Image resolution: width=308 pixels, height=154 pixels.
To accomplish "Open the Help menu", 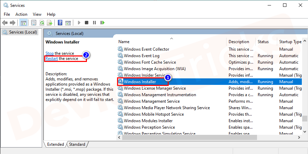I will pyautogui.click(x=51, y=14).
